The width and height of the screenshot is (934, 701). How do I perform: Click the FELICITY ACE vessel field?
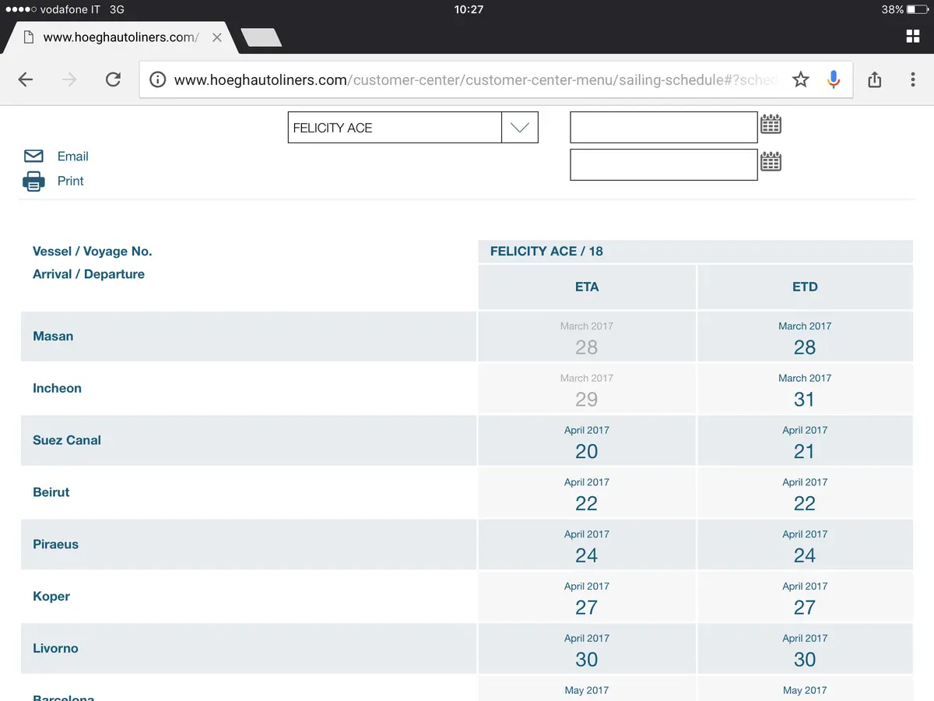[x=395, y=128]
